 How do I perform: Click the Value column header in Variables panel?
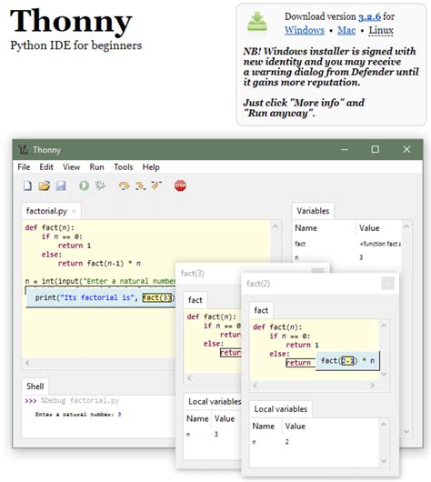pyautogui.click(x=369, y=228)
